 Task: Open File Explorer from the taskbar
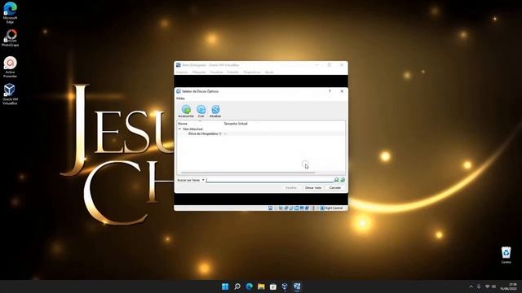261,286
